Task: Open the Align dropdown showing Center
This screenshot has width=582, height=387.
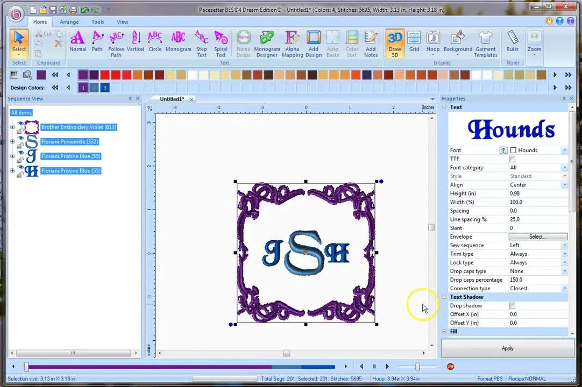Action: (564, 184)
